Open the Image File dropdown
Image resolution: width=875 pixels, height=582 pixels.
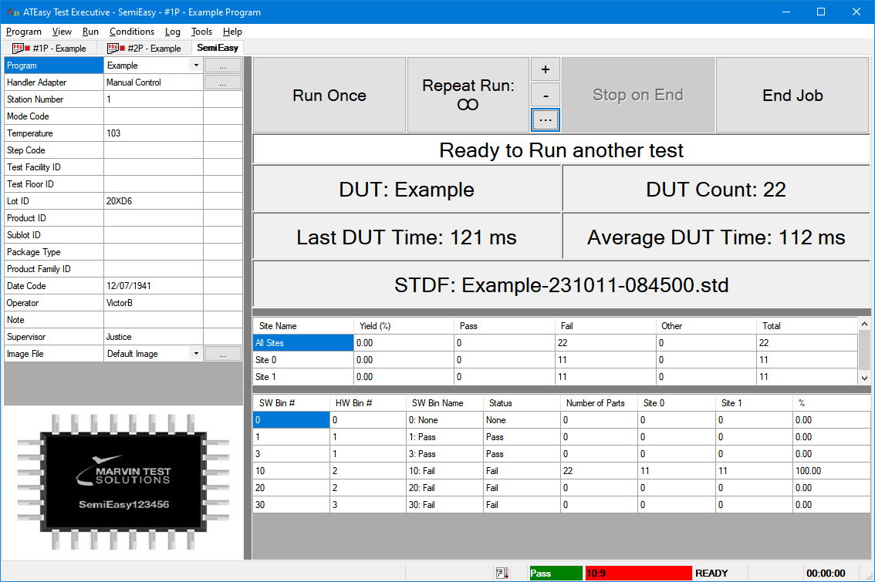point(194,353)
